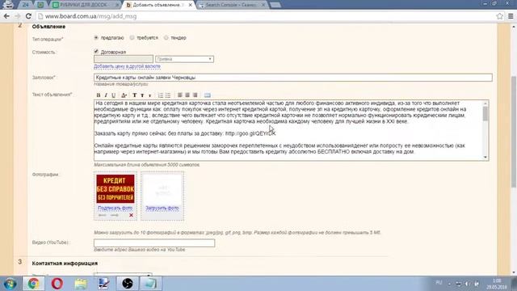This screenshot has height=291, width=517.
Task: Select the 'требуется' operation type
Action: [132, 38]
